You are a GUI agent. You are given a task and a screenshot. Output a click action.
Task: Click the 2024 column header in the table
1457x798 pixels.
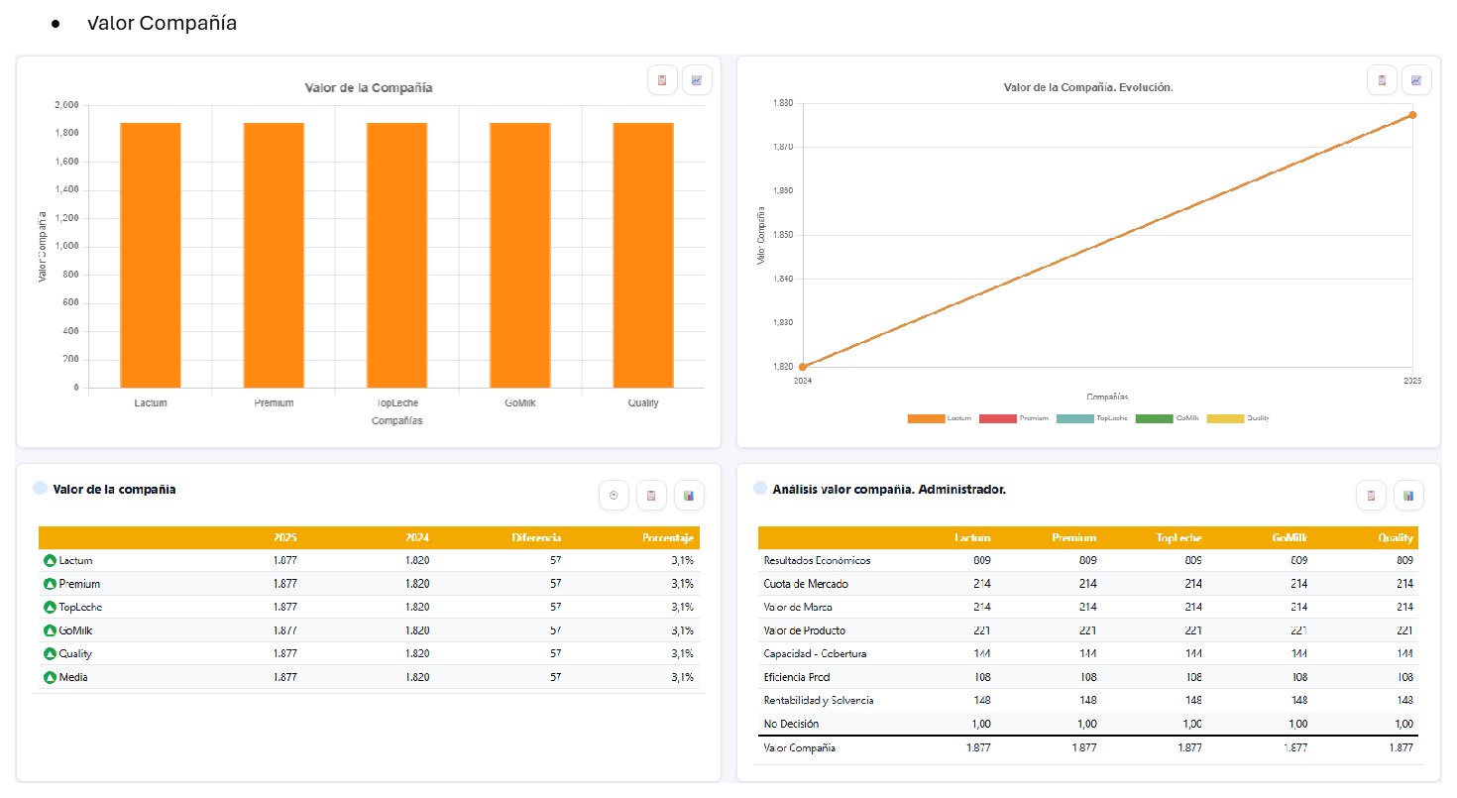417,537
